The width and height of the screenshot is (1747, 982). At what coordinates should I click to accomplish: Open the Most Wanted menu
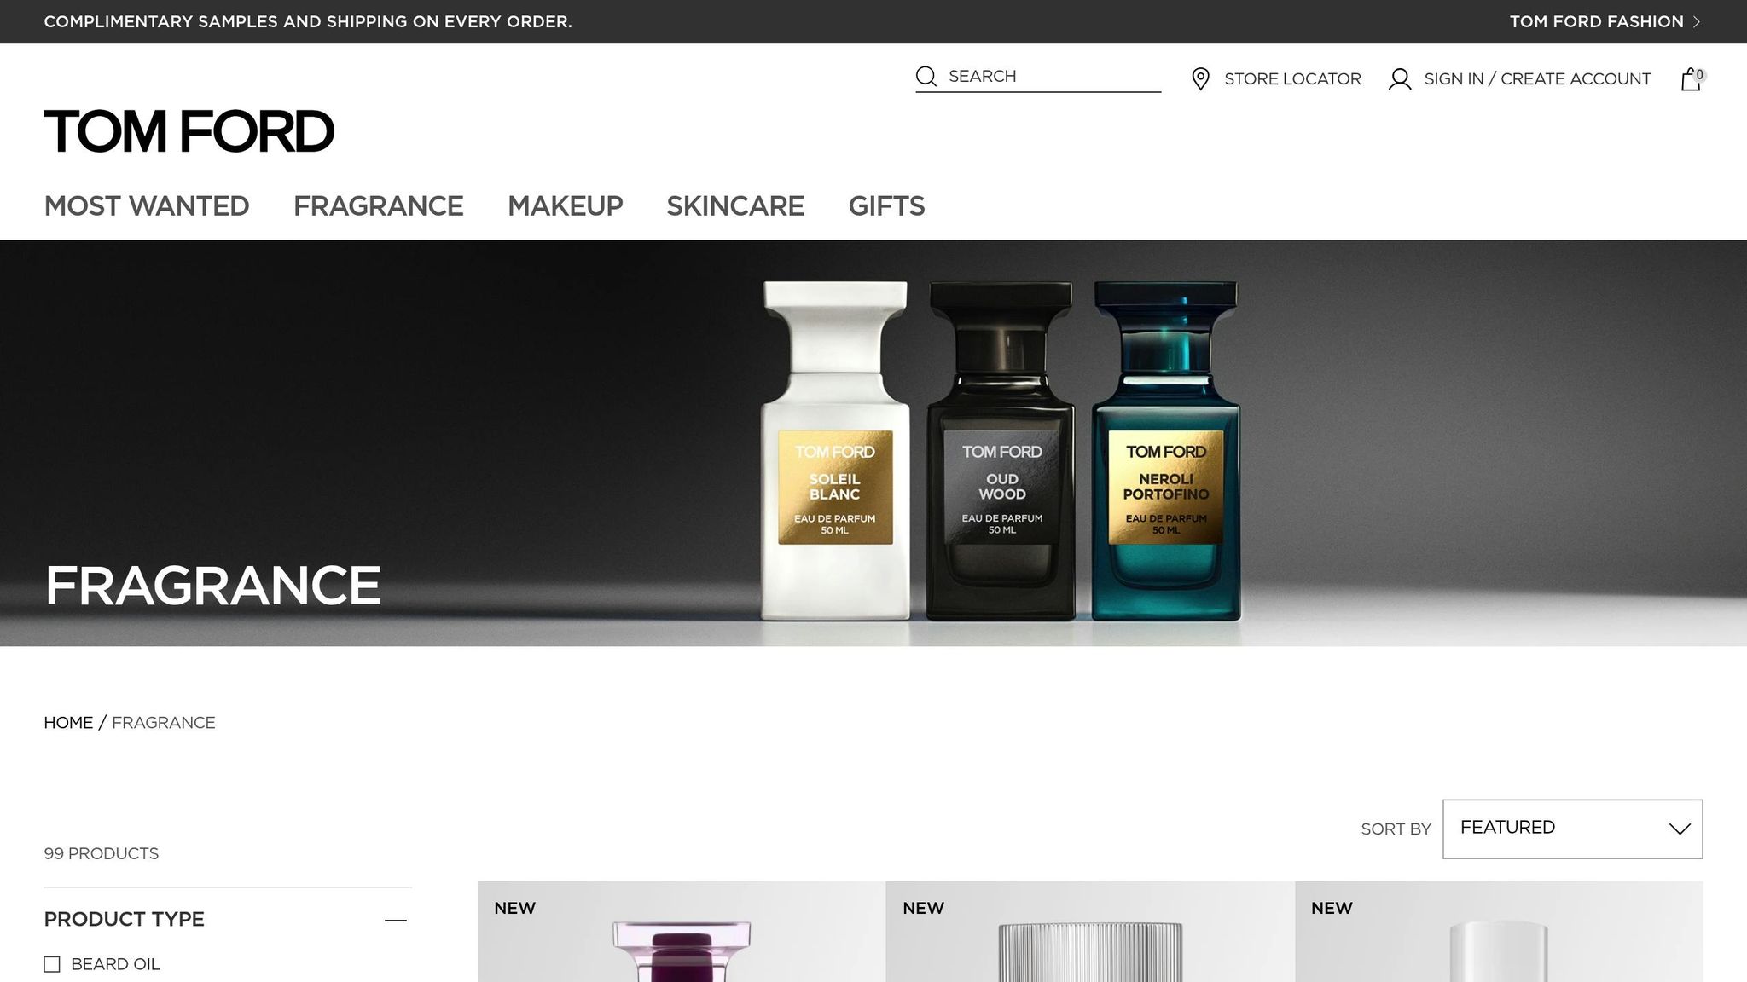pos(147,206)
